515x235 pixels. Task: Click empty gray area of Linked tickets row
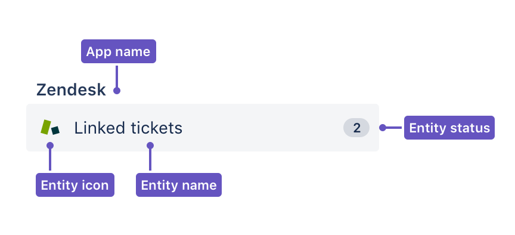point(263,128)
